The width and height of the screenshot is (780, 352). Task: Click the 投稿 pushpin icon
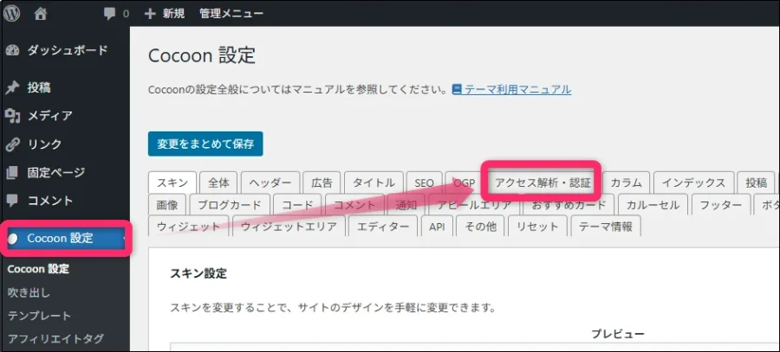12,88
